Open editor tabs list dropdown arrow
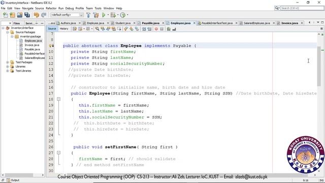 pyautogui.click(x=318, y=22)
